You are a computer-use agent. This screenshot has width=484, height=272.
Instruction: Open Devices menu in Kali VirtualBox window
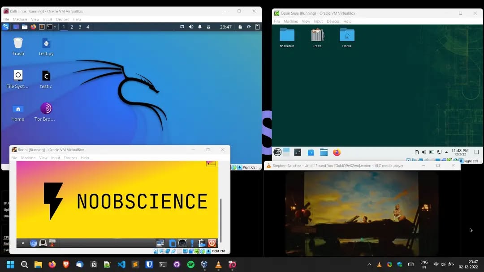click(62, 19)
